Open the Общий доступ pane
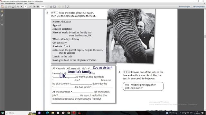 click(x=199, y=6)
